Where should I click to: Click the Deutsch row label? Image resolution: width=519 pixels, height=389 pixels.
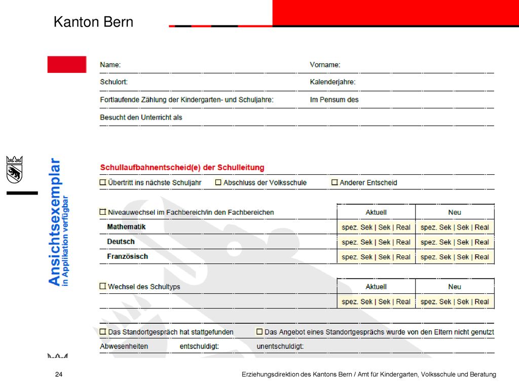click(x=121, y=242)
